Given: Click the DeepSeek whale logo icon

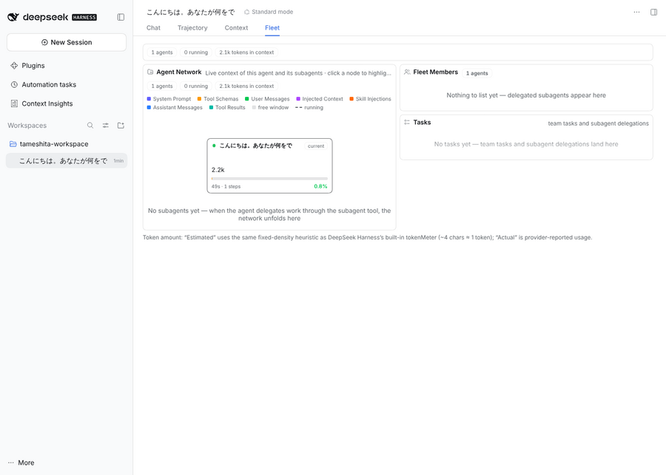Looking at the screenshot, I should (13, 17).
